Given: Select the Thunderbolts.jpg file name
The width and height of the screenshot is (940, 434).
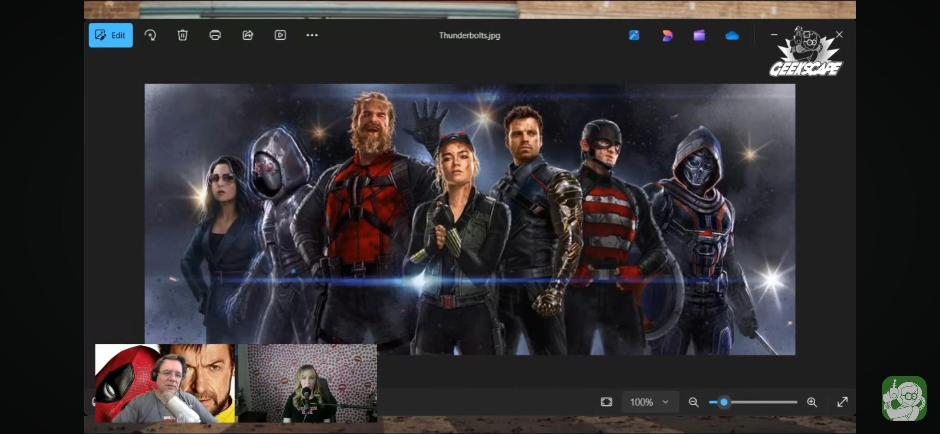Looking at the screenshot, I should 470,35.
